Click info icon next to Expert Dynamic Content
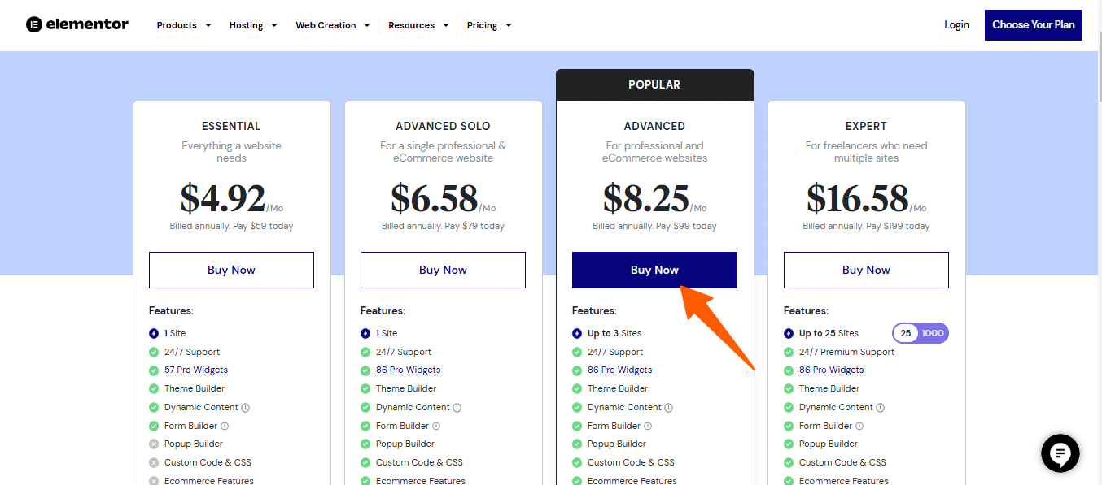 coord(881,408)
